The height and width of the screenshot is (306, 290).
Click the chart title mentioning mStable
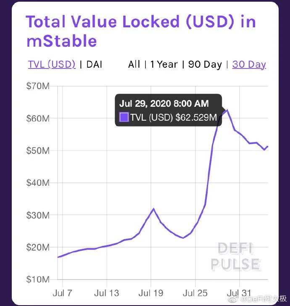click(x=141, y=32)
